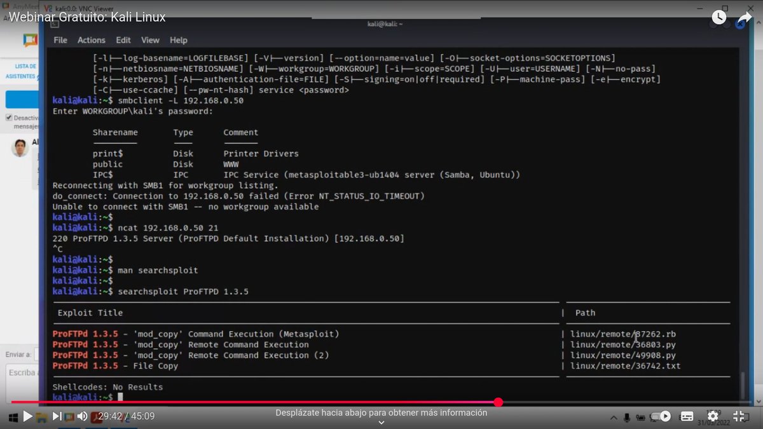Click the elapsed time 29:42 / 45:09
Image resolution: width=763 pixels, height=429 pixels.
pos(126,416)
